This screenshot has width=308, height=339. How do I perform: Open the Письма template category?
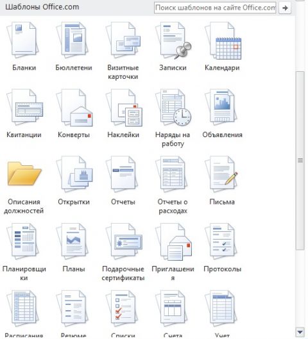coord(221,174)
